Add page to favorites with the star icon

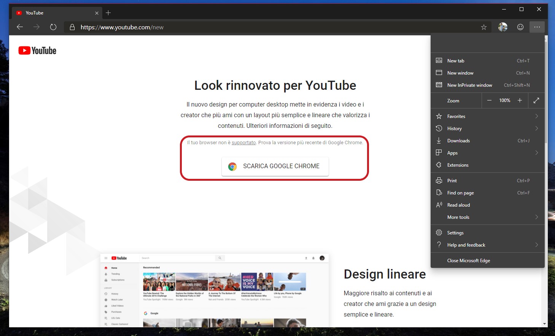pyautogui.click(x=484, y=27)
